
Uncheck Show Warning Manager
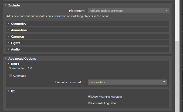pyautogui.click(x=89, y=96)
